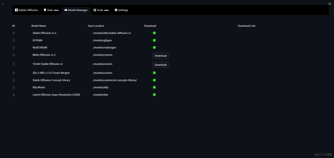
Task: Download the TrinArt Stable Diffusion v2 model
Action: pyautogui.click(x=161, y=65)
